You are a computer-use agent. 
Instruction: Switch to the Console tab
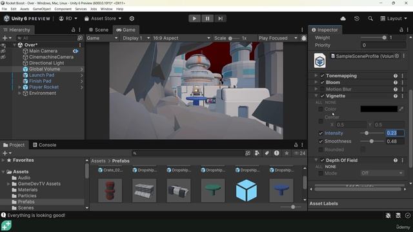[45, 145]
